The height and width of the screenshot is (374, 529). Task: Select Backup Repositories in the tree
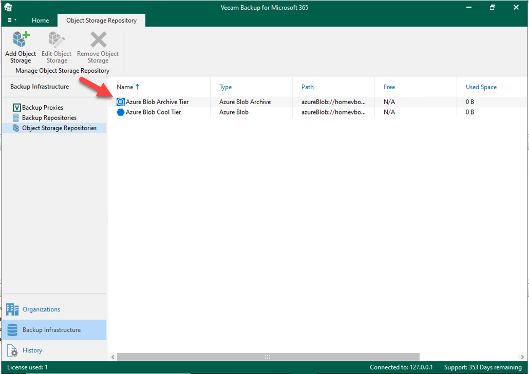click(x=49, y=117)
